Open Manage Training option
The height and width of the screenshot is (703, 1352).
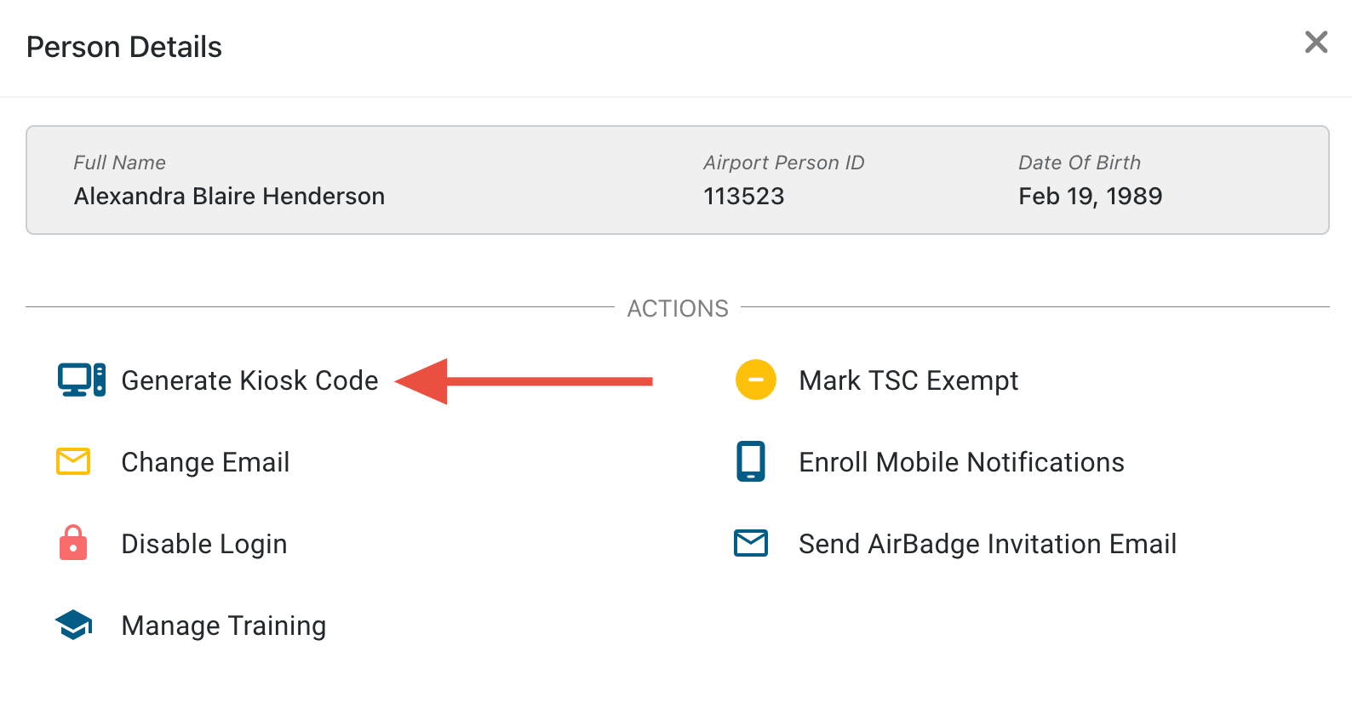coord(224,626)
